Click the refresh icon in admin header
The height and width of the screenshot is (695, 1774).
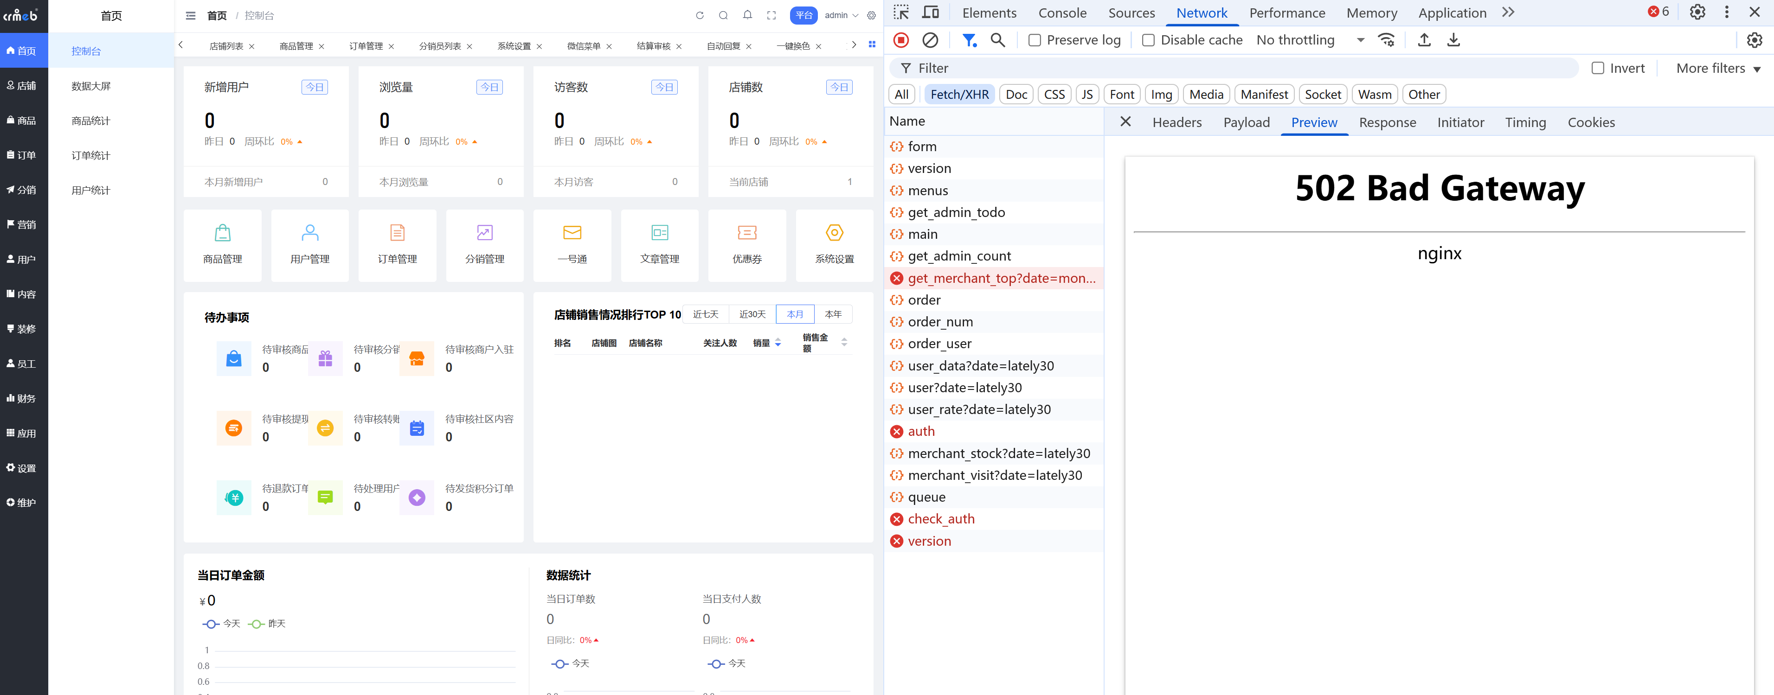pyautogui.click(x=700, y=15)
